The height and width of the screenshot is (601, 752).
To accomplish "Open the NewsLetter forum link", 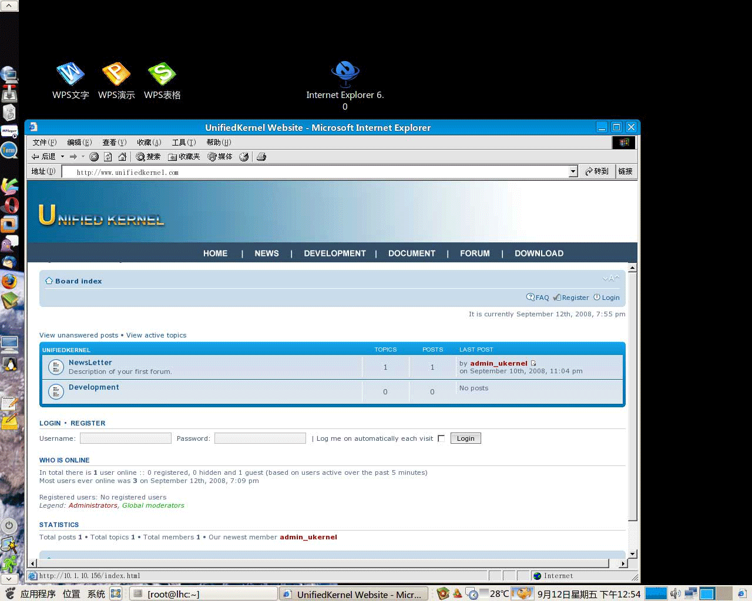I will (90, 363).
